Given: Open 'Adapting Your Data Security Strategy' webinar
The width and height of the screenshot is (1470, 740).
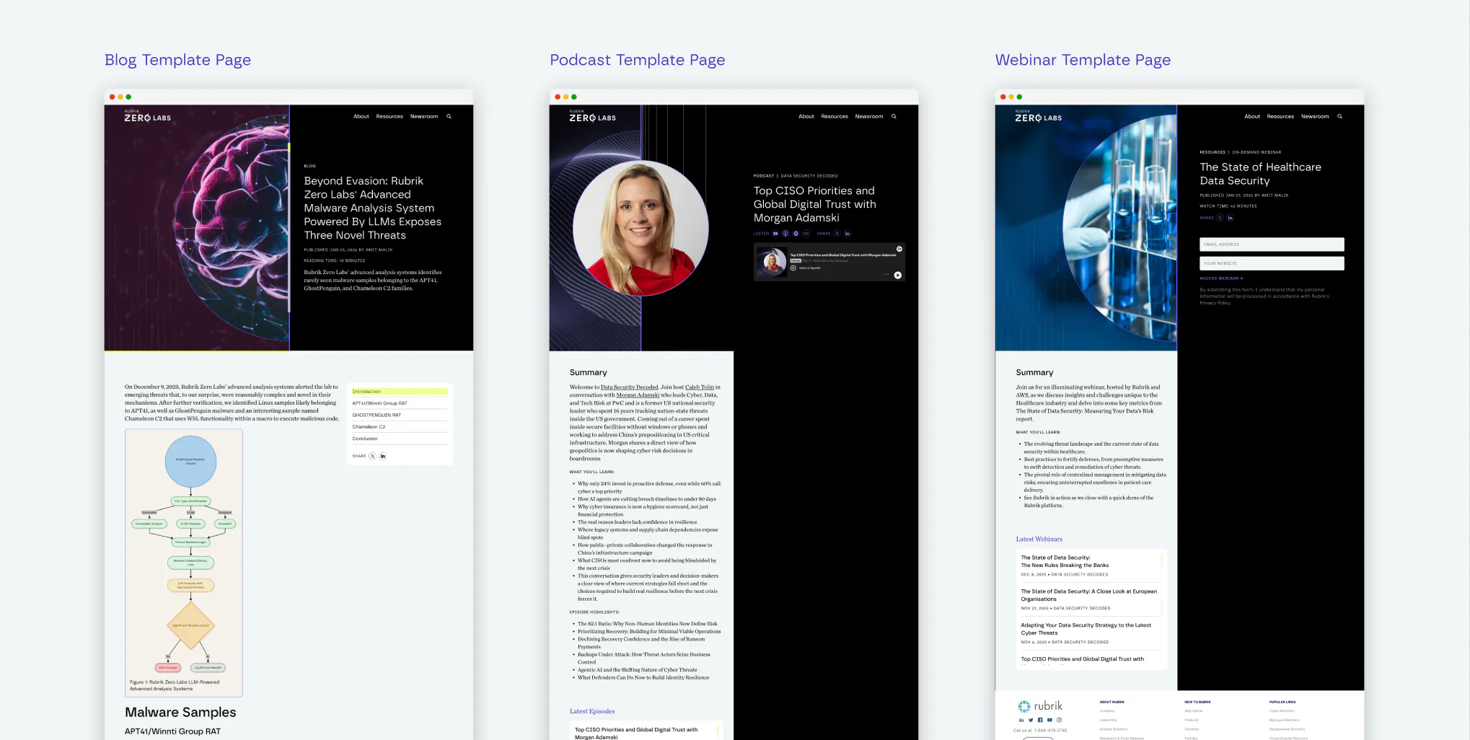Looking at the screenshot, I should coord(1089,633).
